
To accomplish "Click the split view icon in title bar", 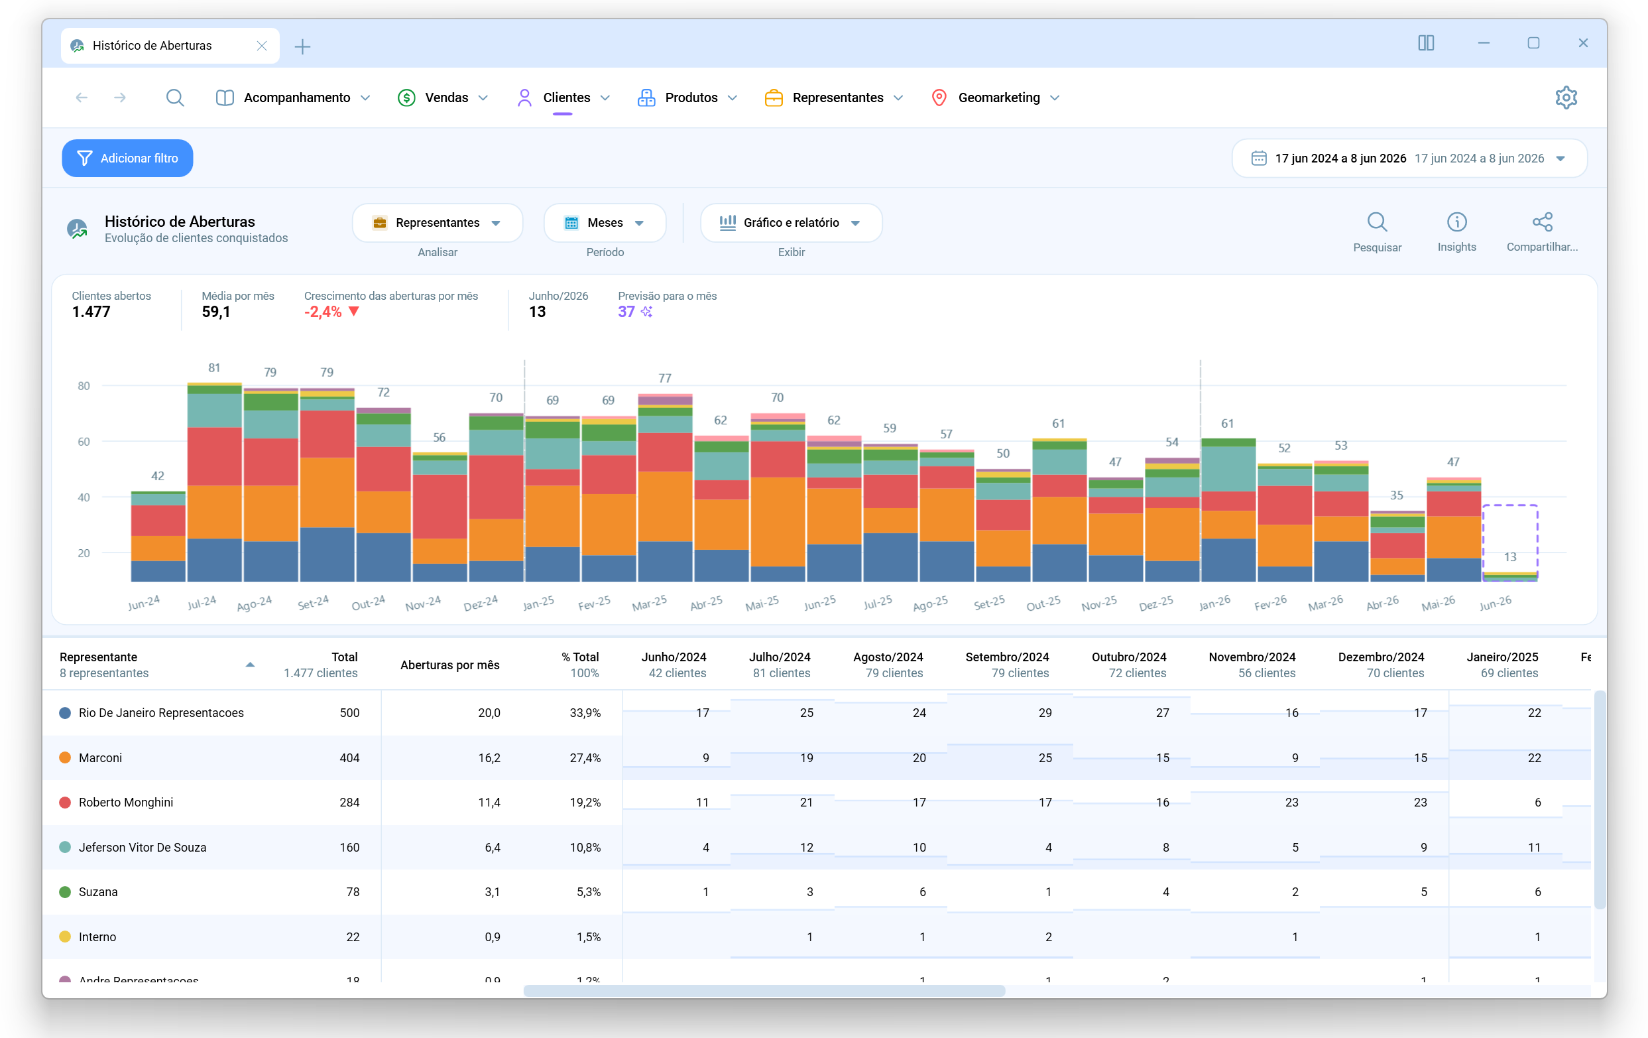I will click(x=1425, y=43).
